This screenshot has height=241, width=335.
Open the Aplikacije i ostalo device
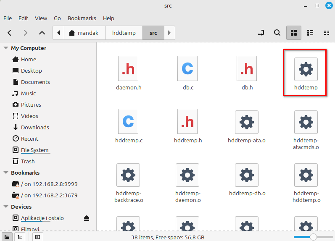coord(42,218)
